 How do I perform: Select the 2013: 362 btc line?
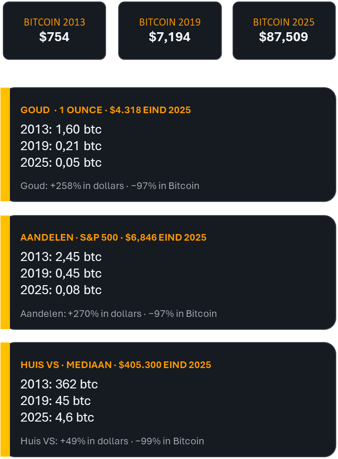(x=59, y=384)
